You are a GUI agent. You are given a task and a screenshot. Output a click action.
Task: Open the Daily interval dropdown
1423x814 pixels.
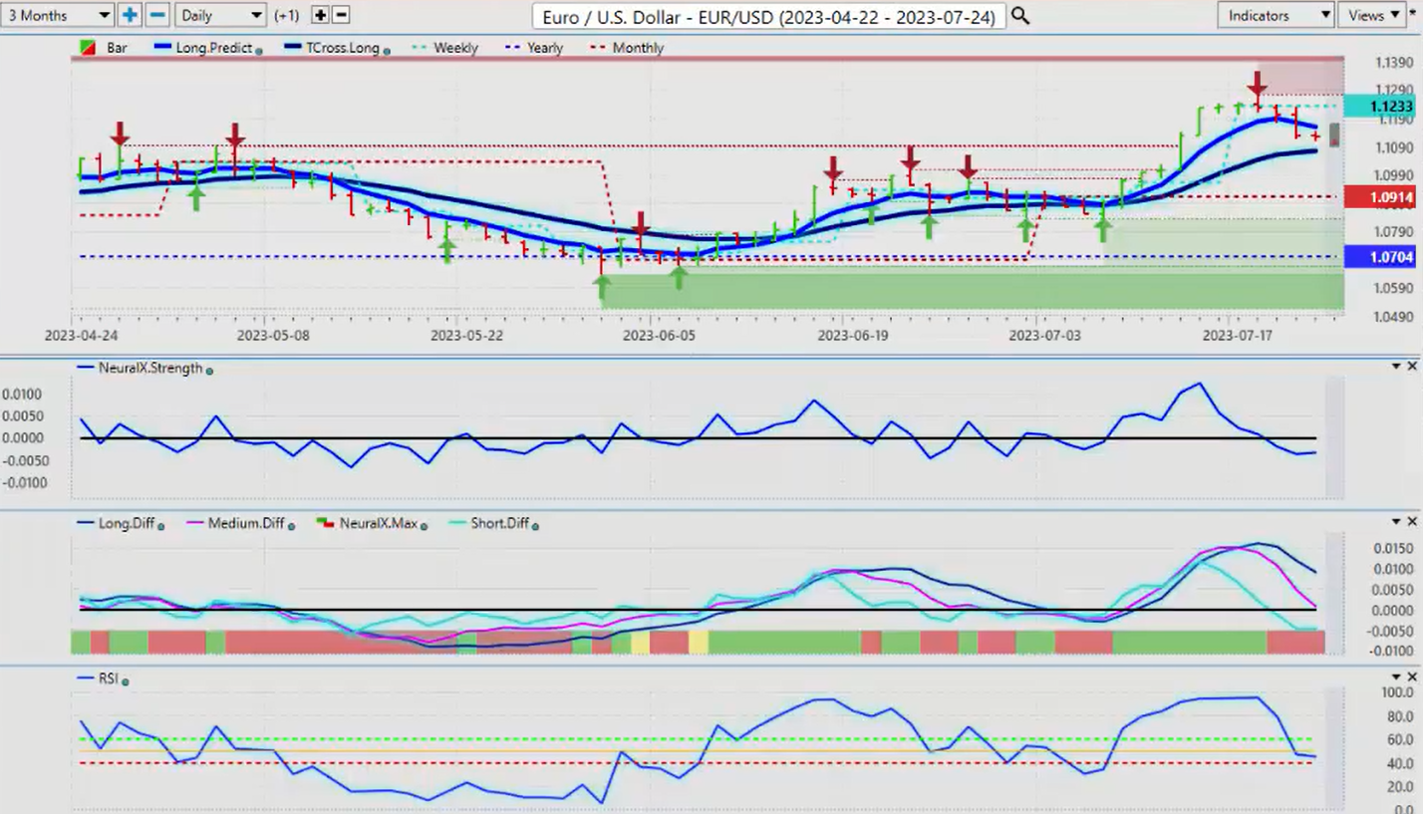click(220, 15)
